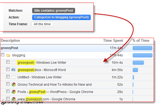Image resolution: width=158 pixels, height=106 pixels.
Task: Click 'Untitled - Windows Live Writer' entry
Action: pyautogui.click(x=40, y=77)
